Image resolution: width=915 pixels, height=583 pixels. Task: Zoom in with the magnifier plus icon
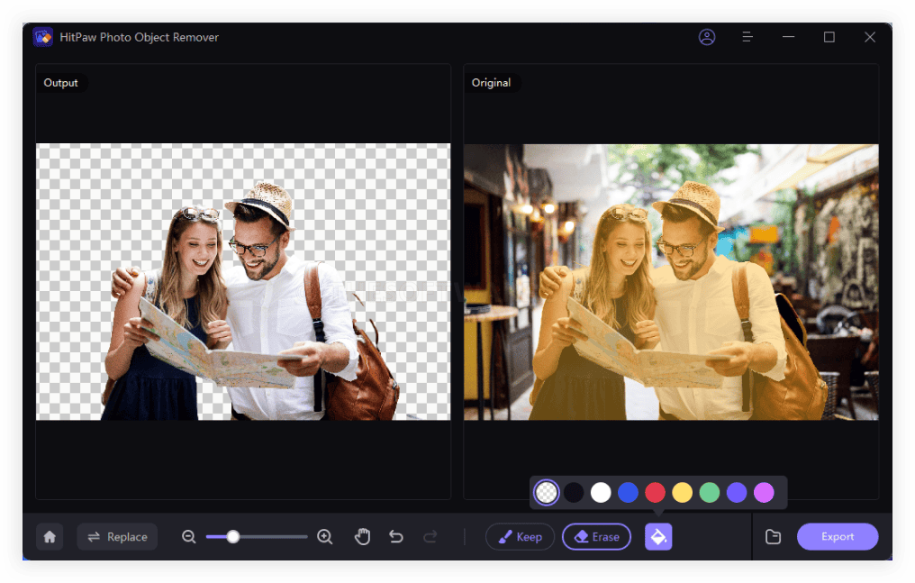point(324,536)
